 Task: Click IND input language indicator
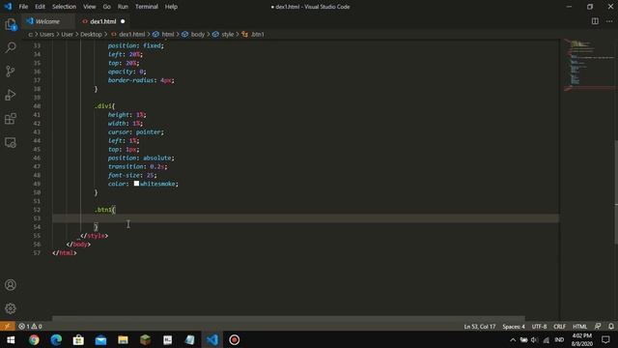pos(559,339)
